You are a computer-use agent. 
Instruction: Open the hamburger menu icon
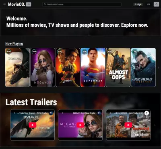coord(4,4)
